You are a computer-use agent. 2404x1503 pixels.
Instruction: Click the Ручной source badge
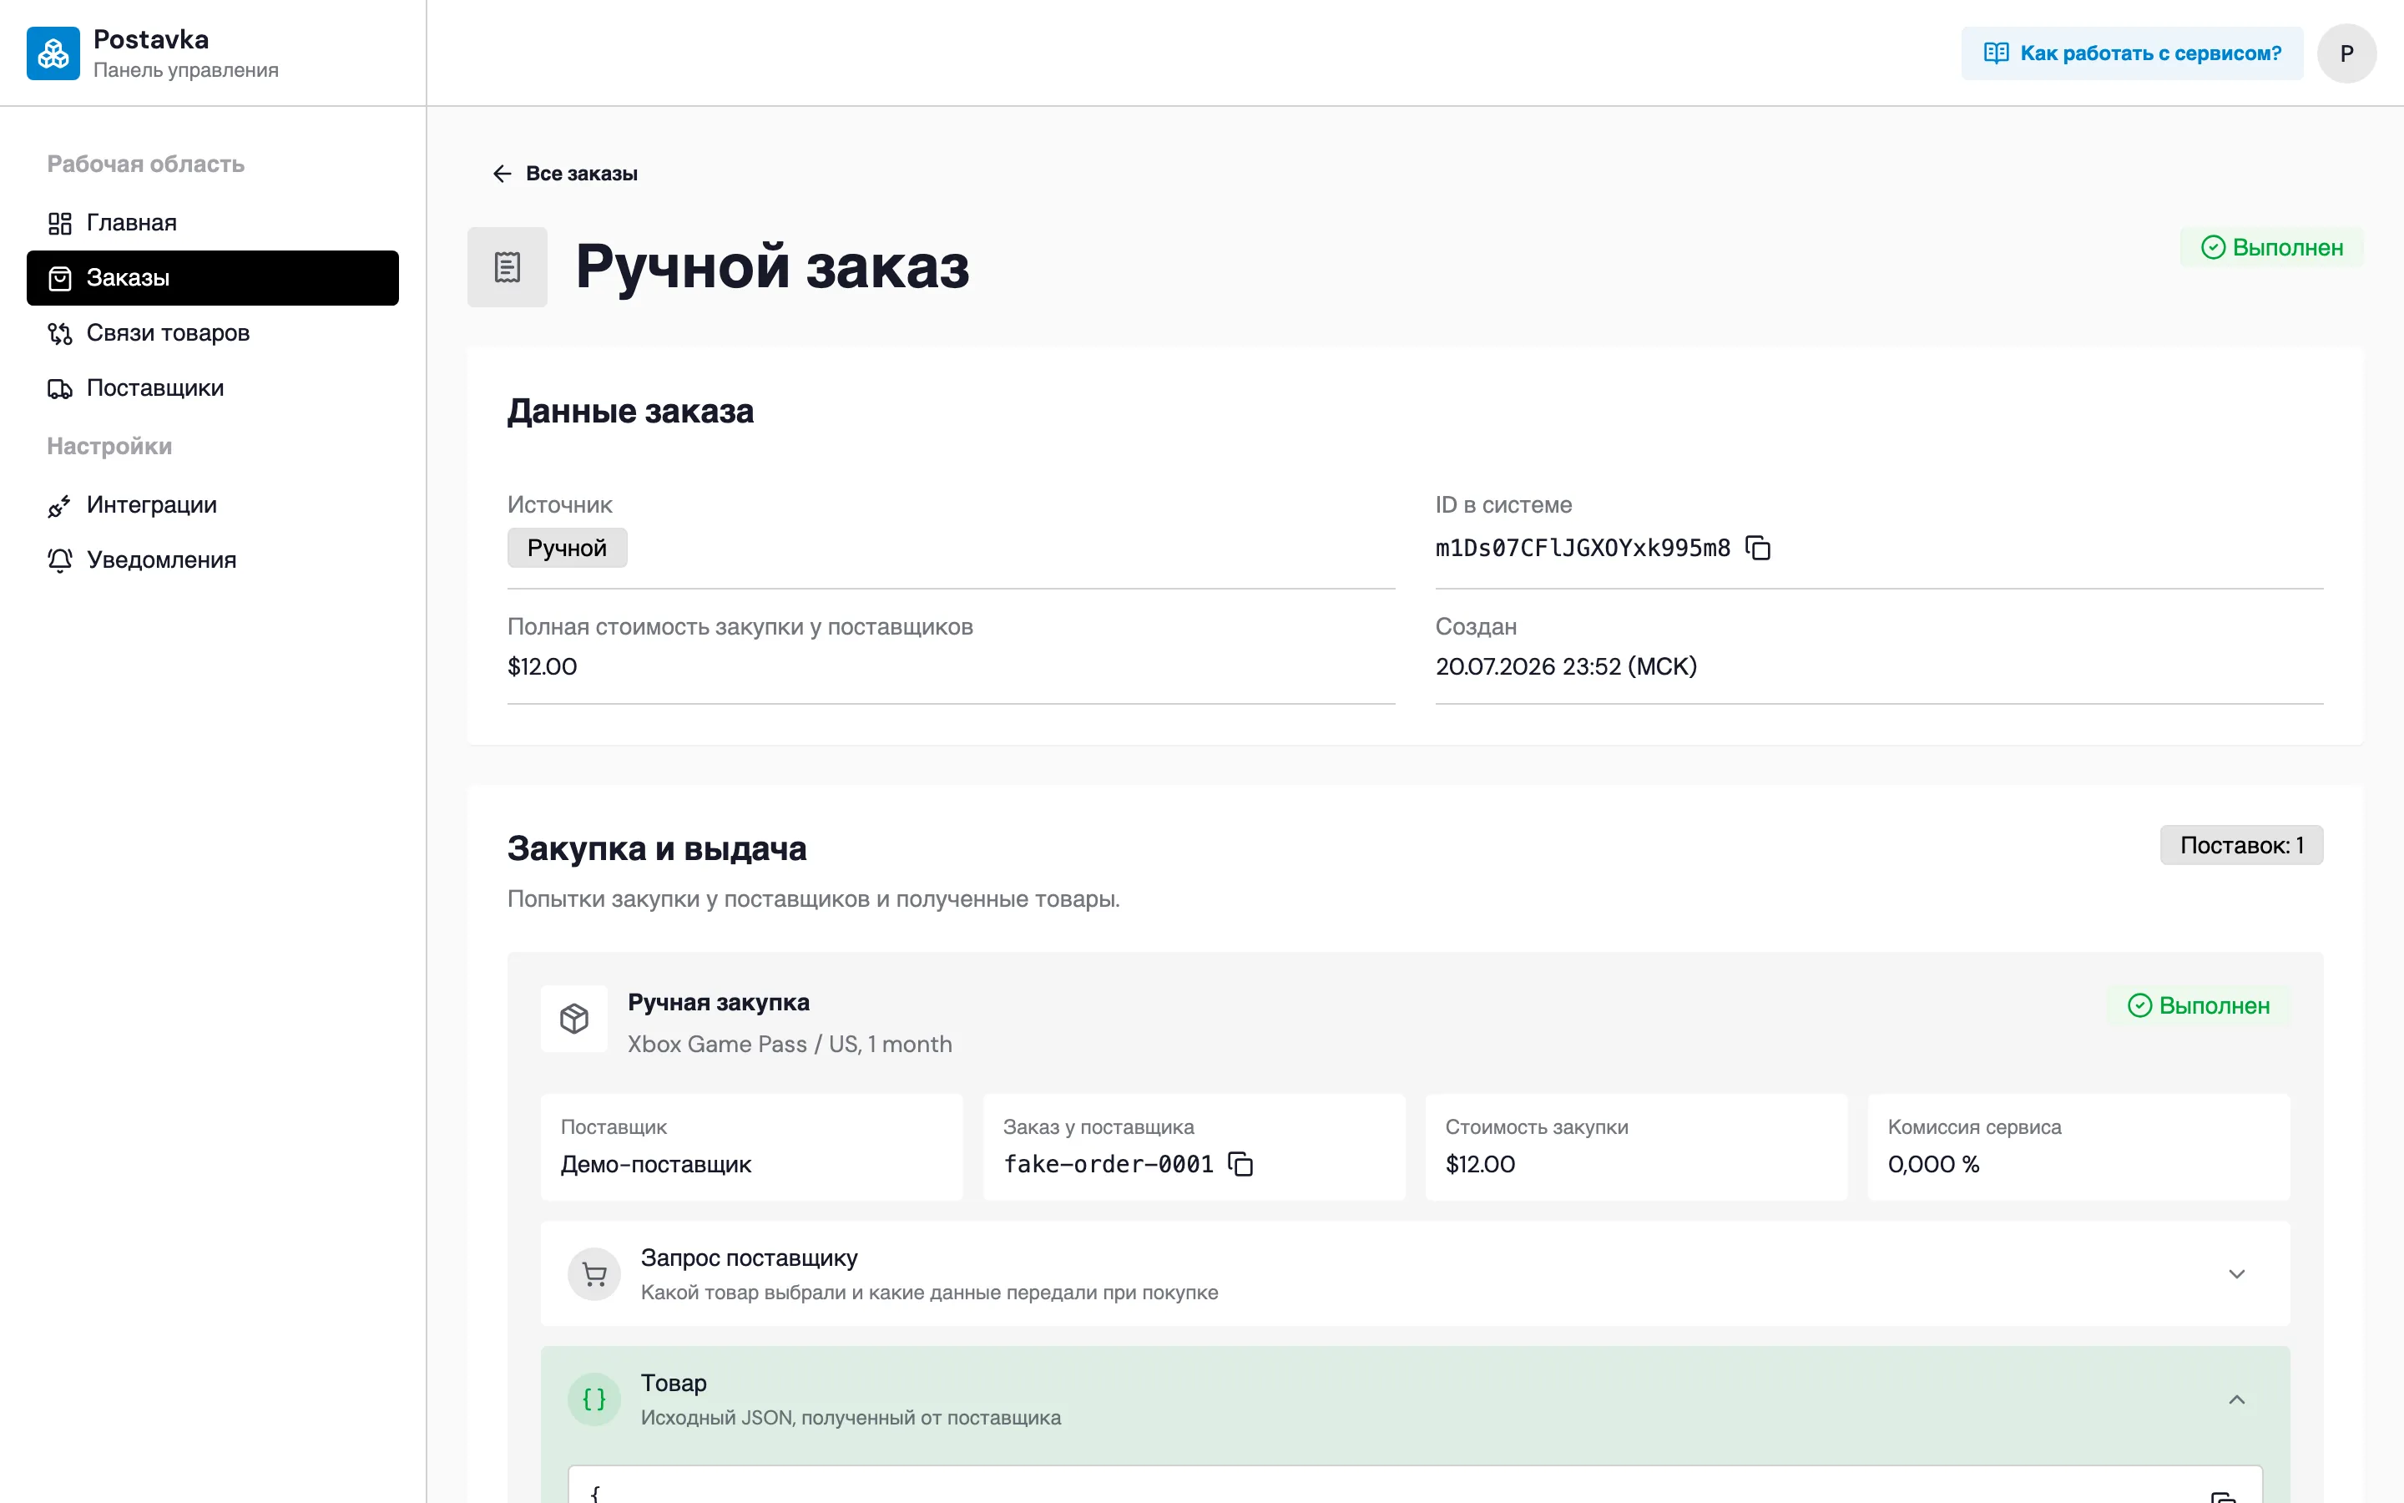(568, 548)
